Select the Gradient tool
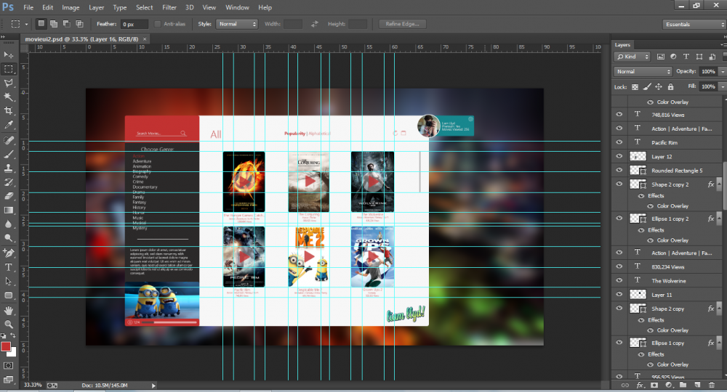 click(x=8, y=210)
